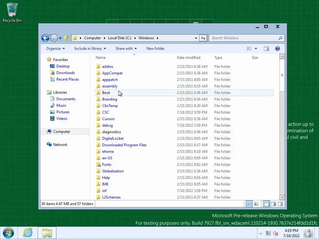The height and width of the screenshot is (239, 319).
Task: Click the scroll down arrow of file list
Action: (282, 197)
